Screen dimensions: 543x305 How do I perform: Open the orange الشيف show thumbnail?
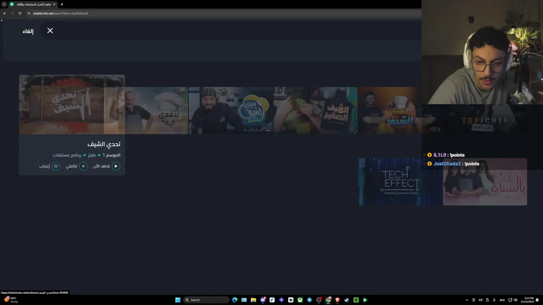click(390, 111)
